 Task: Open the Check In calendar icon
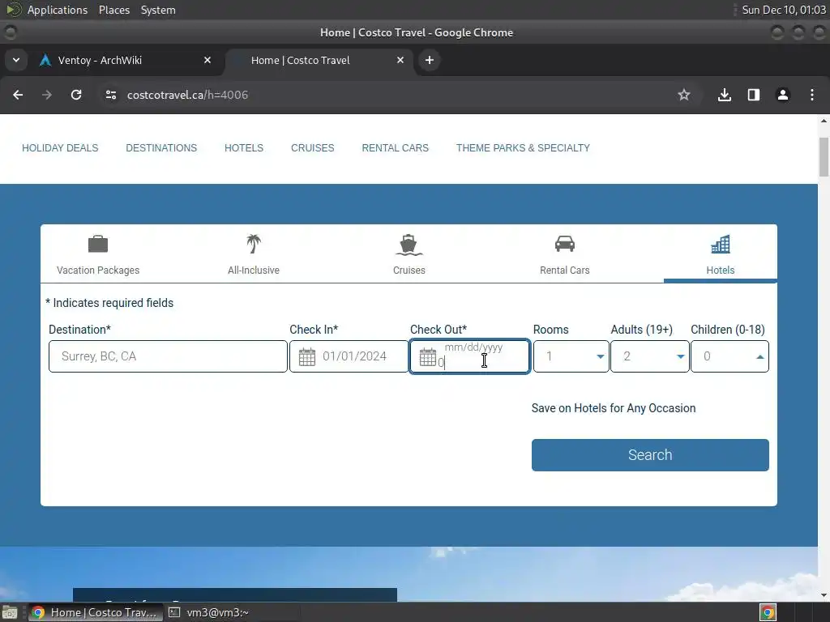tap(307, 357)
